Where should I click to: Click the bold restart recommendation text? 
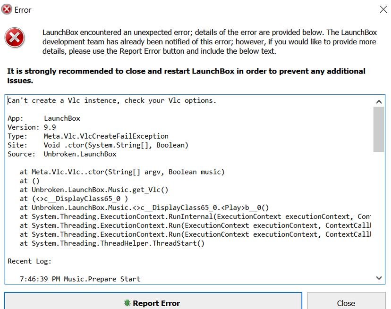186,76
